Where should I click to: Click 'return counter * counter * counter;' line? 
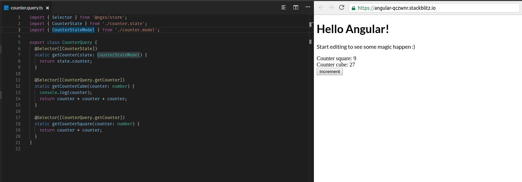click(x=84, y=99)
